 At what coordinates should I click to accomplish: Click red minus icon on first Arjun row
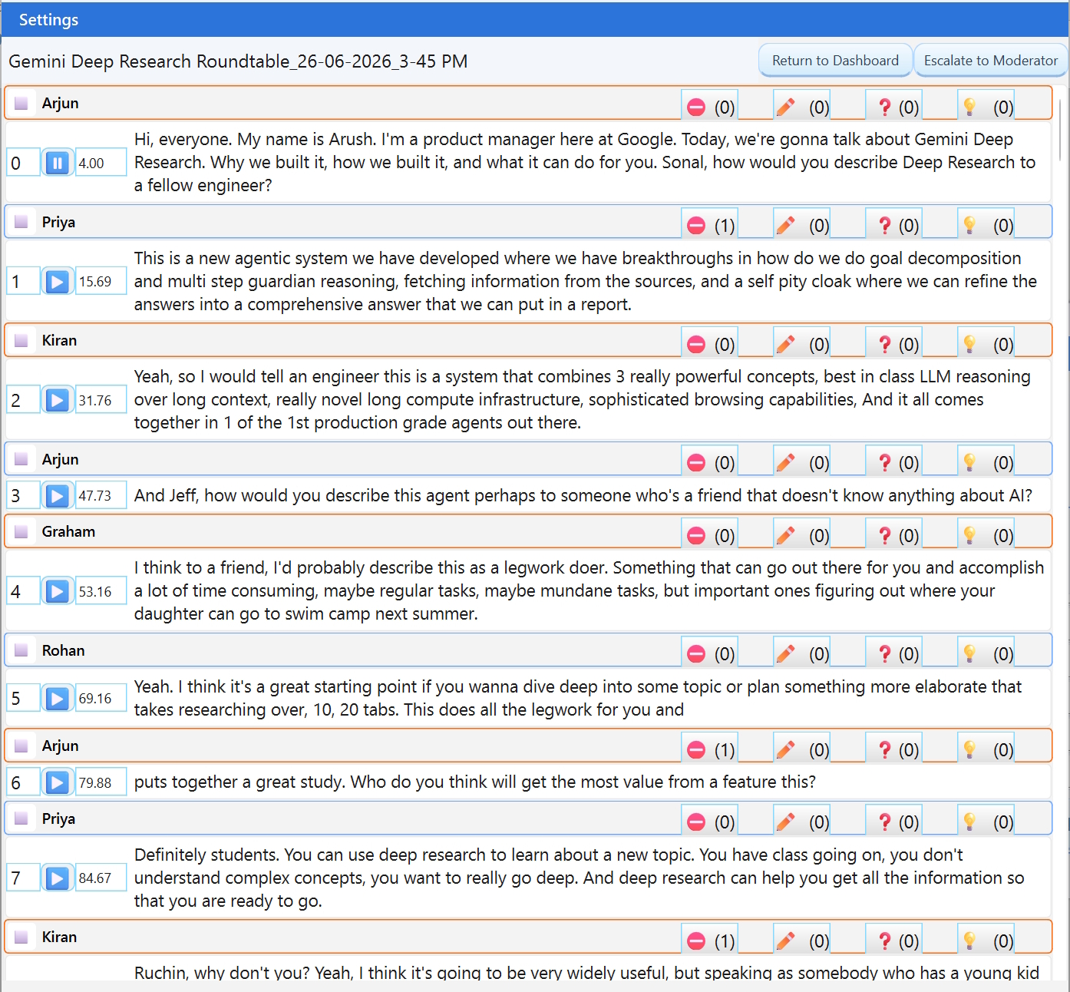(x=696, y=107)
